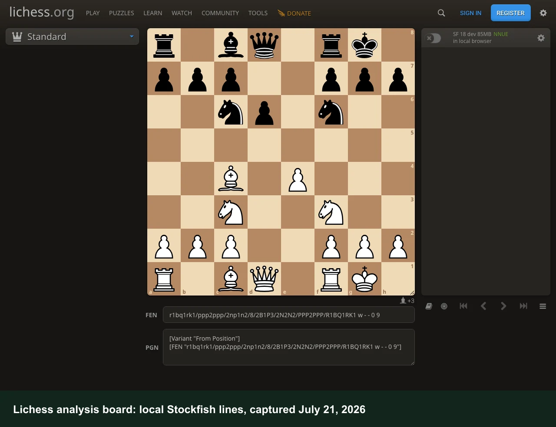
Task: Open the PLAY menu
Action: 93,13
